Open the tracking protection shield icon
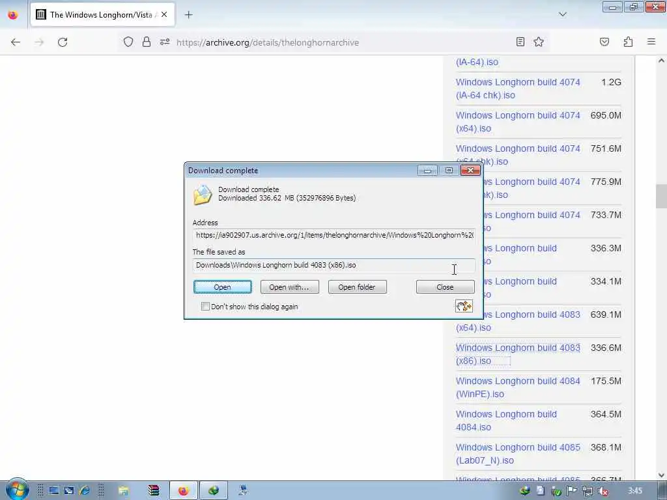 click(128, 42)
